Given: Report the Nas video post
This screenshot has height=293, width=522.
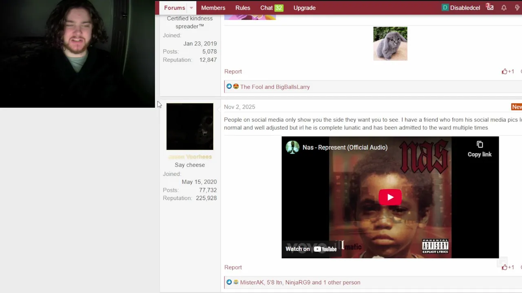Looking at the screenshot, I should (x=233, y=267).
